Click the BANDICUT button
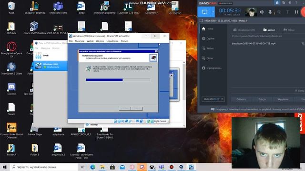 coord(213,99)
